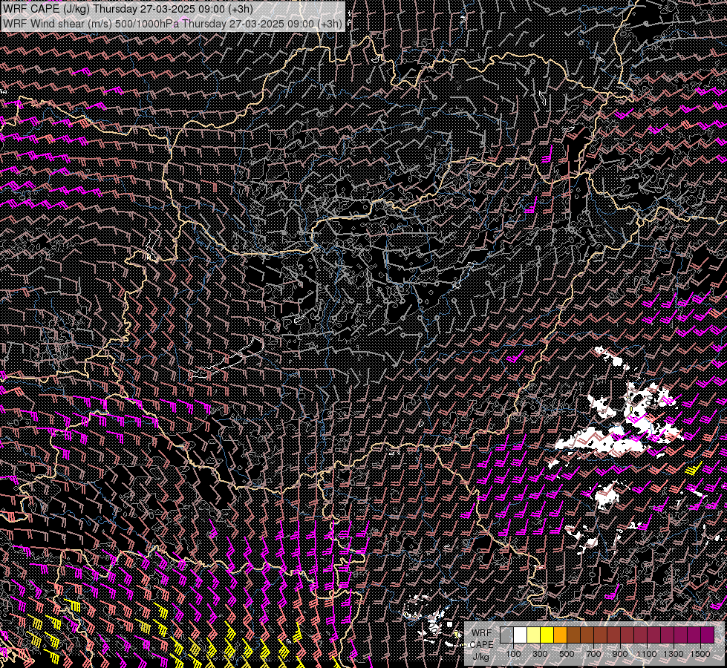Click the WRF label in the legend

(x=482, y=633)
